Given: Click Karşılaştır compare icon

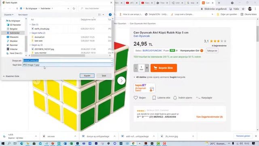Looking at the screenshot, I should [198, 98].
